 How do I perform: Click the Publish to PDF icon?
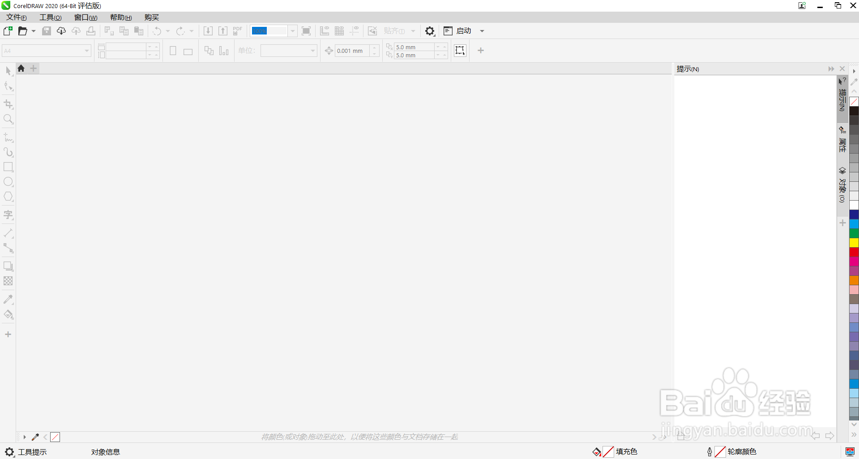[238, 31]
